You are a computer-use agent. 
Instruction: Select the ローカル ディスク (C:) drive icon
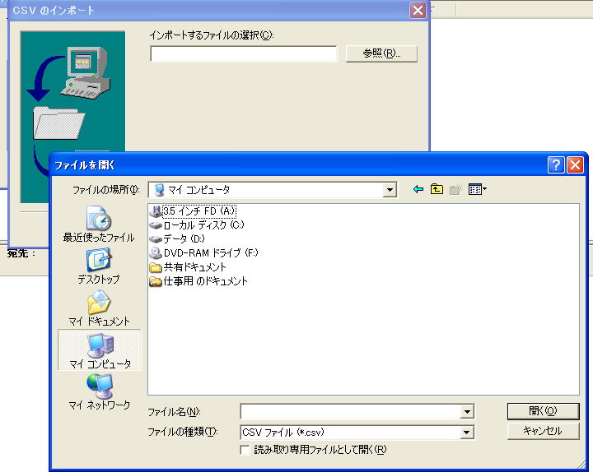tap(156, 225)
